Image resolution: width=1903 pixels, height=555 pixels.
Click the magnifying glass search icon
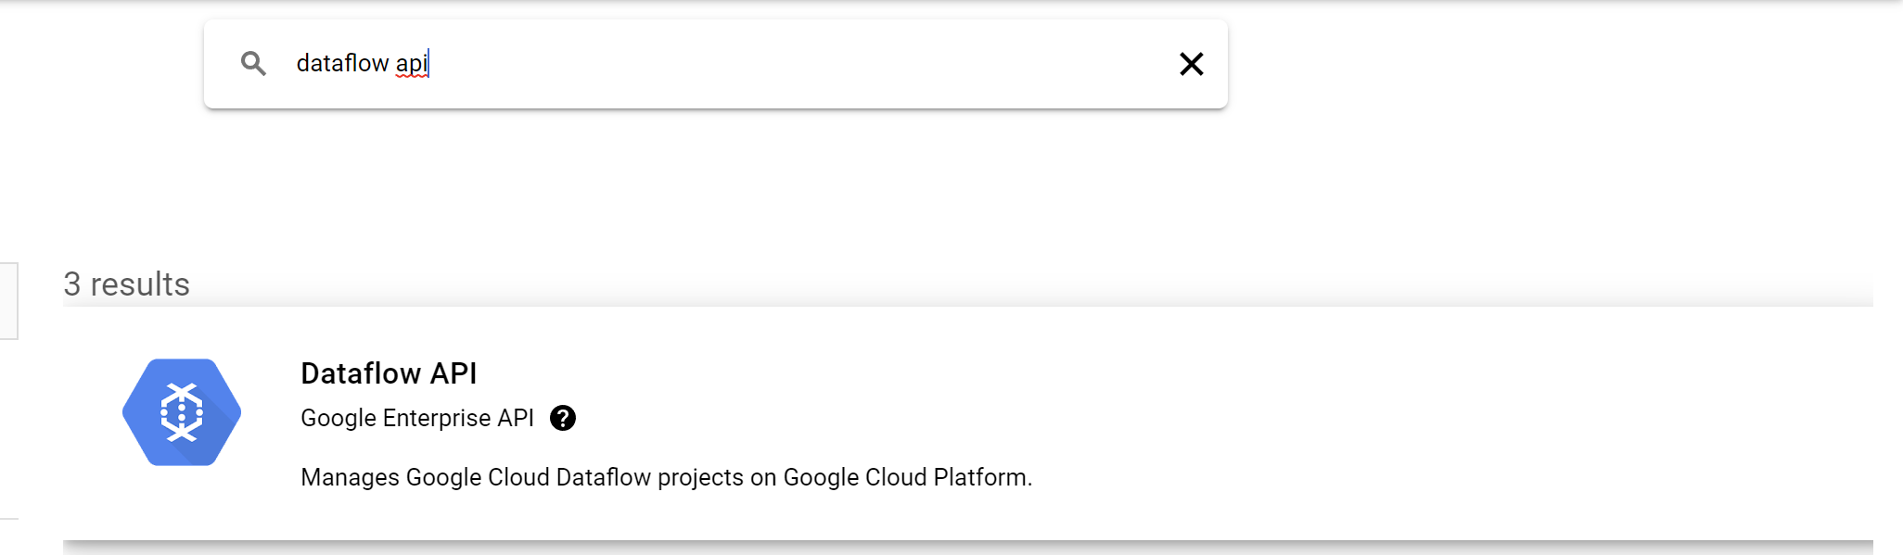[x=253, y=63]
